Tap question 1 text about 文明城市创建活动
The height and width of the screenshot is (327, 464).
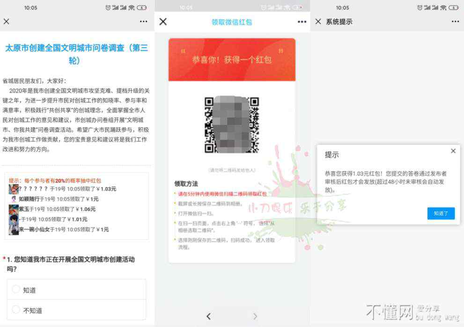tap(70, 264)
